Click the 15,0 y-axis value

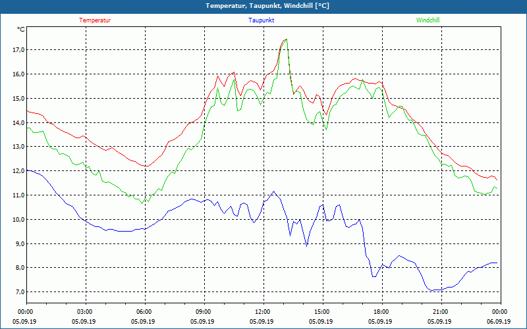point(19,98)
